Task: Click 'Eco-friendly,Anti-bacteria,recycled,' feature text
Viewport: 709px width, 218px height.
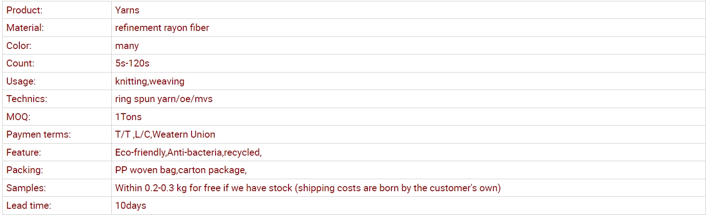Action: pyautogui.click(x=188, y=152)
